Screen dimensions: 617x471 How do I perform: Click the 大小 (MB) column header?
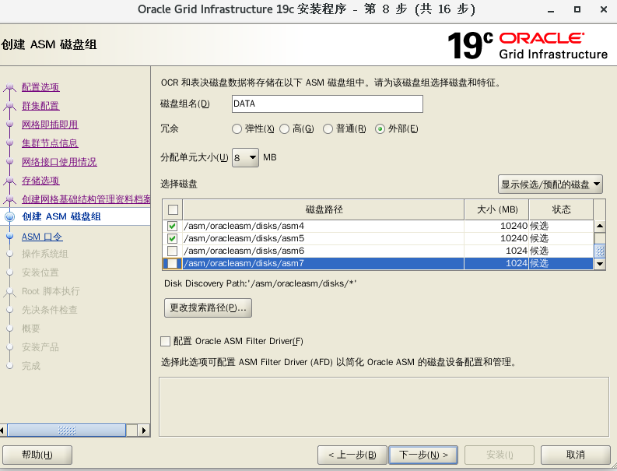point(497,209)
